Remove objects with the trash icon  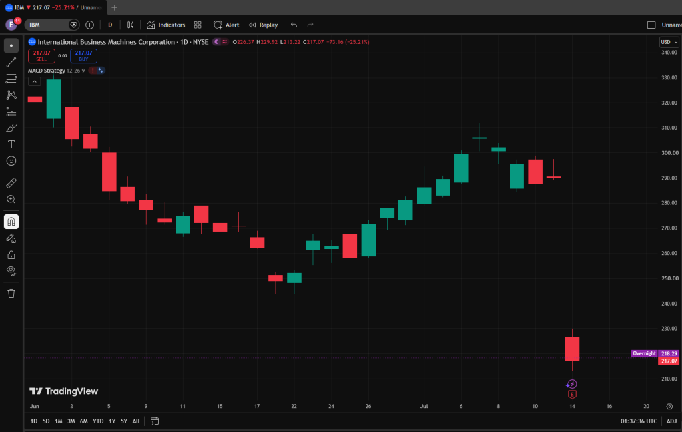click(11, 294)
